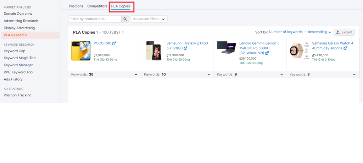Open external link icon for Lenovo Gaming Legion 5
Viewport: 363px width, 163px height.
tap(267, 53)
